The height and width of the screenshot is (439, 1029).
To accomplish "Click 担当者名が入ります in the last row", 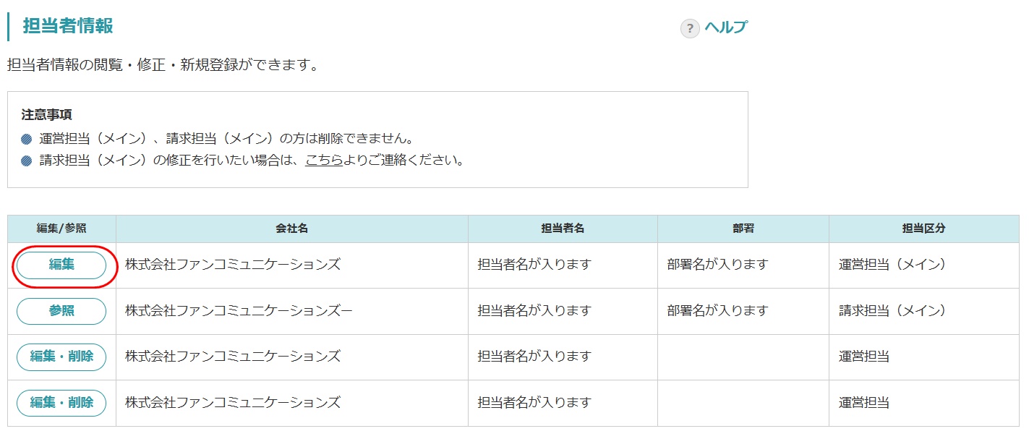I will (534, 403).
